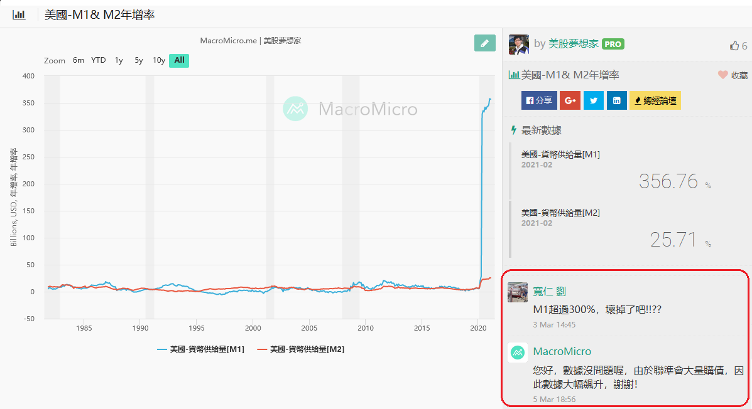Select the 6m zoom range

(78, 60)
